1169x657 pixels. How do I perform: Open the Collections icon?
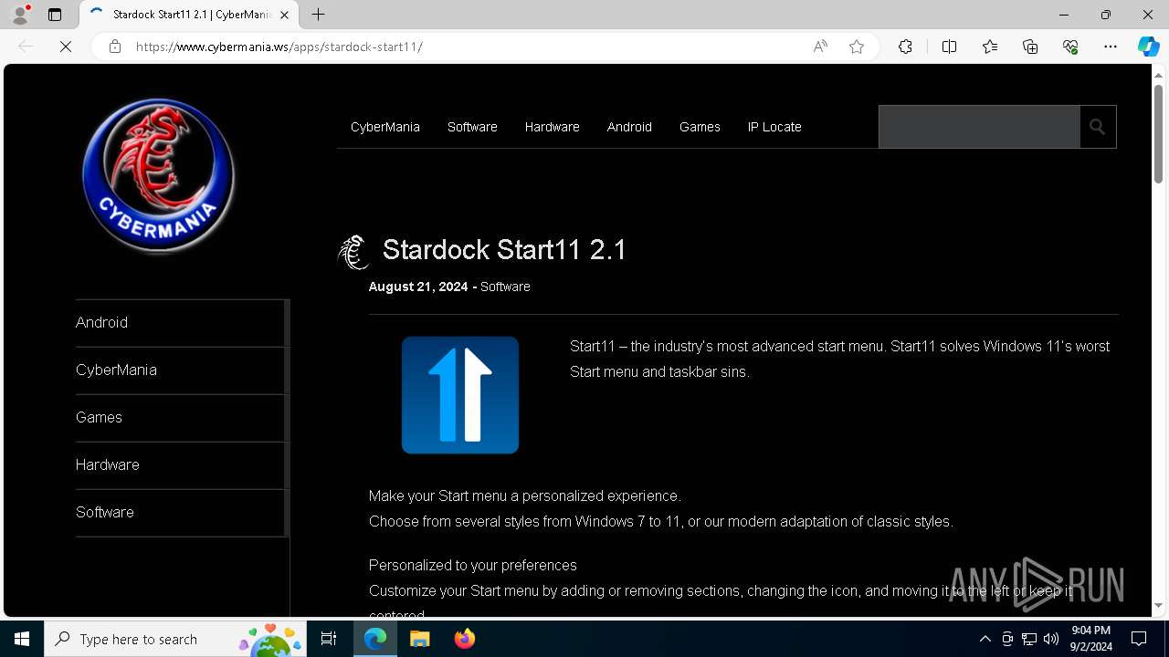[x=1030, y=47]
